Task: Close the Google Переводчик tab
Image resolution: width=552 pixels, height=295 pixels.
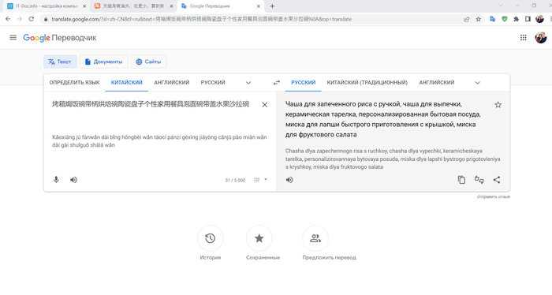Action: pyautogui.click(x=259, y=6)
